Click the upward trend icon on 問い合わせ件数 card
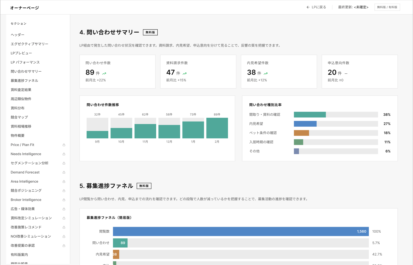The image size is (413, 265). coord(104,73)
